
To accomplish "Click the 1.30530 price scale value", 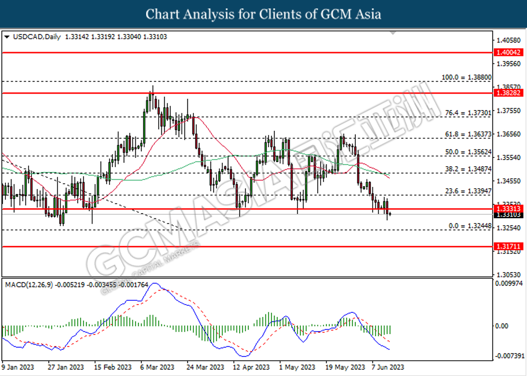I will click(x=508, y=275).
